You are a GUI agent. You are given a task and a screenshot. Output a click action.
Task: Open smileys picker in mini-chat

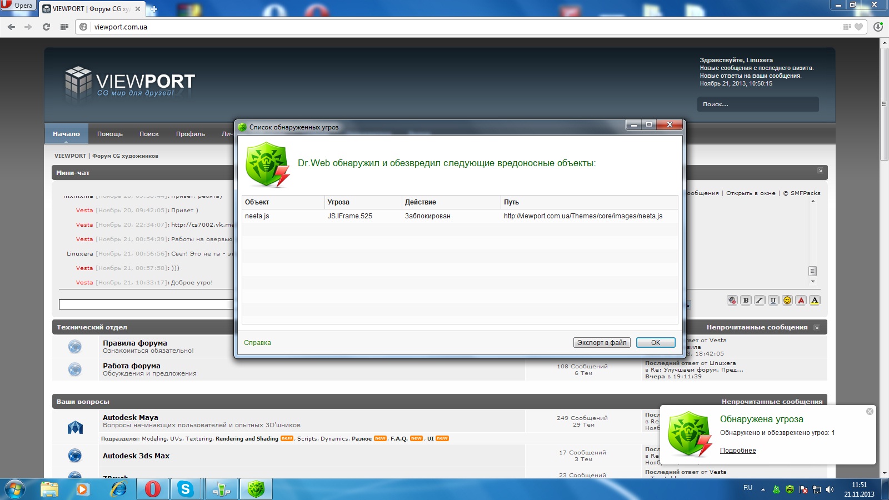(x=787, y=301)
